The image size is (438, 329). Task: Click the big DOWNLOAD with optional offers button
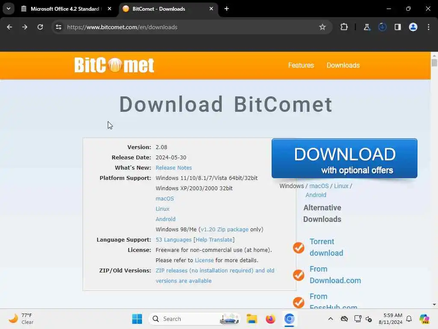[x=344, y=159]
